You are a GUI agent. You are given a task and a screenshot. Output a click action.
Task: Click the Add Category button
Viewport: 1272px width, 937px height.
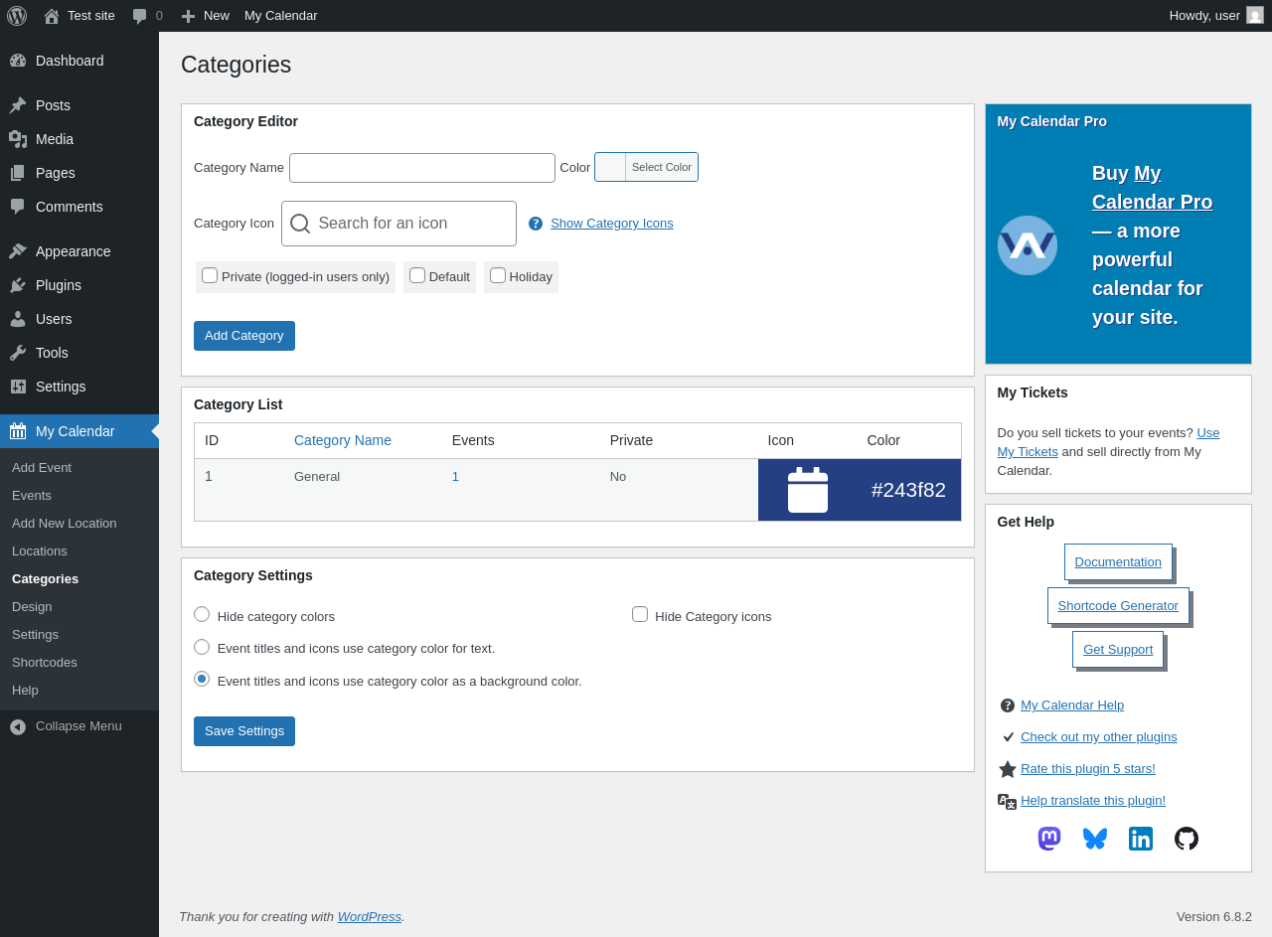point(244,336)
